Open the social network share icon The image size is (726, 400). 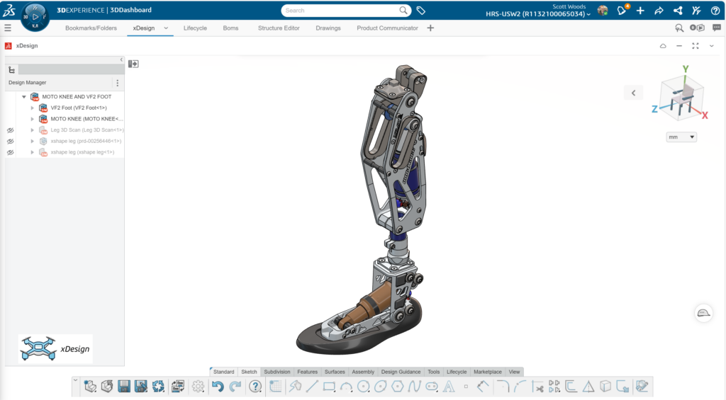pos(678,10)
